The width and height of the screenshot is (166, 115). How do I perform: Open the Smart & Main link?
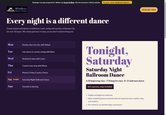[69, 3]
